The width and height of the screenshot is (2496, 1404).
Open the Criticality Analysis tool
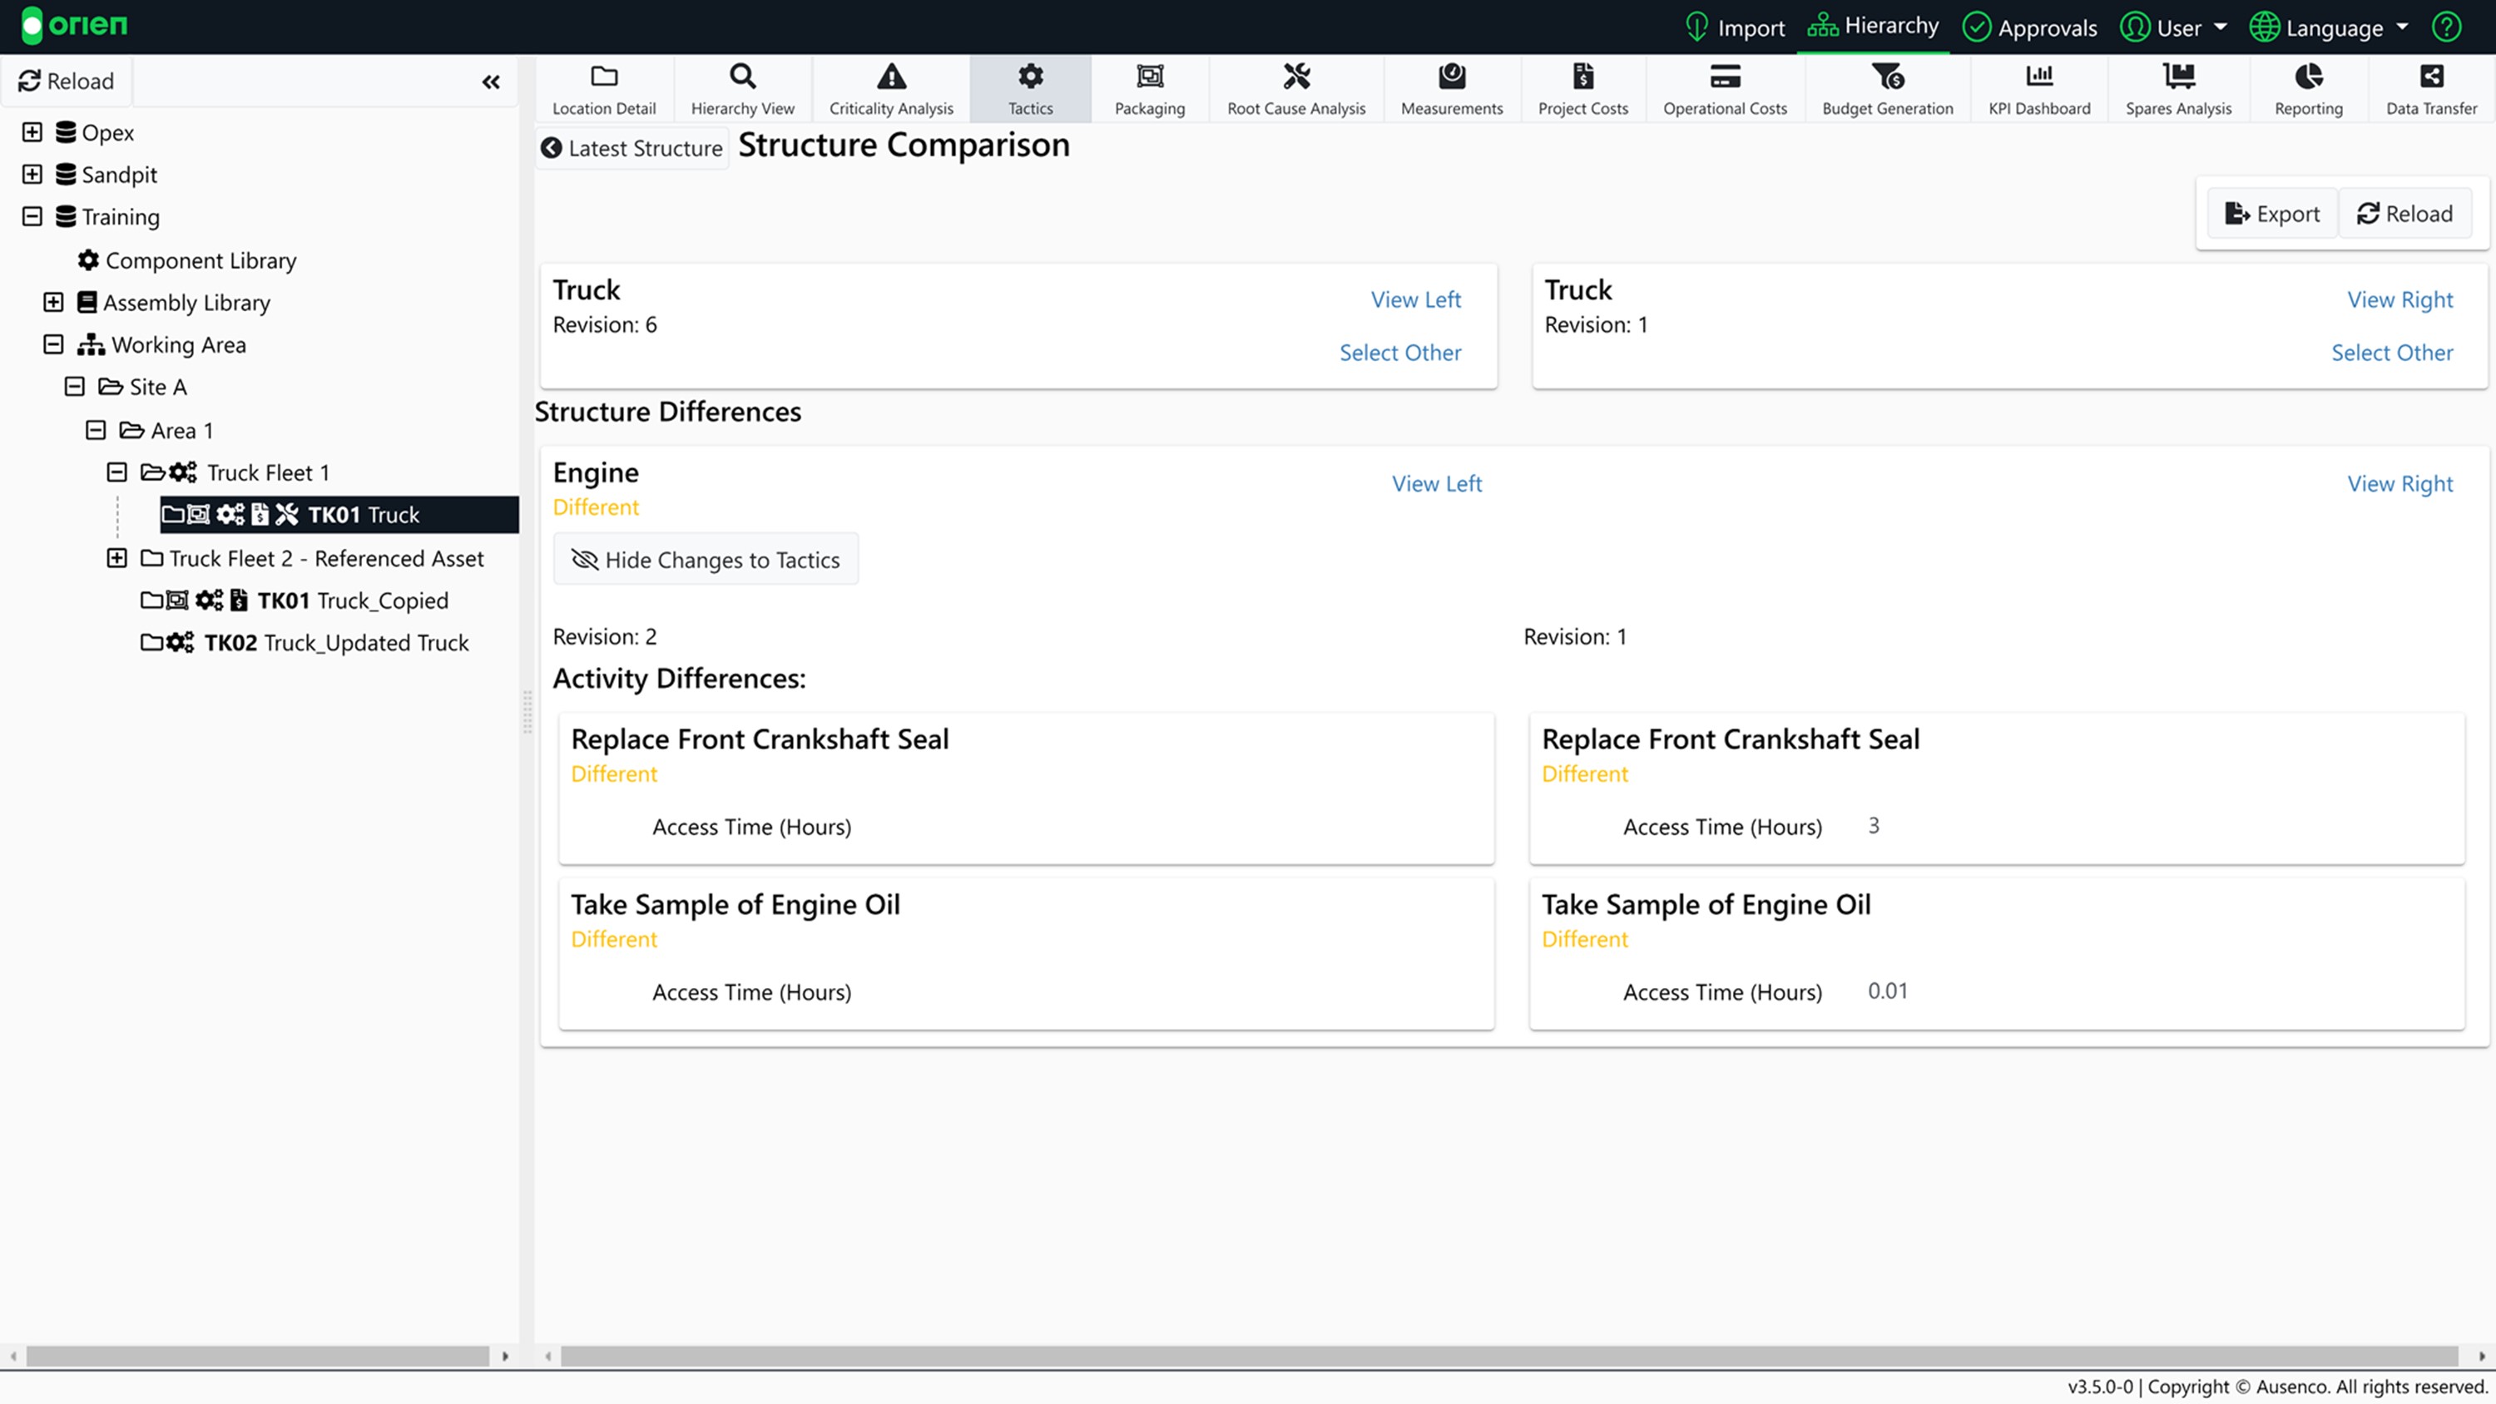[890, 89]
